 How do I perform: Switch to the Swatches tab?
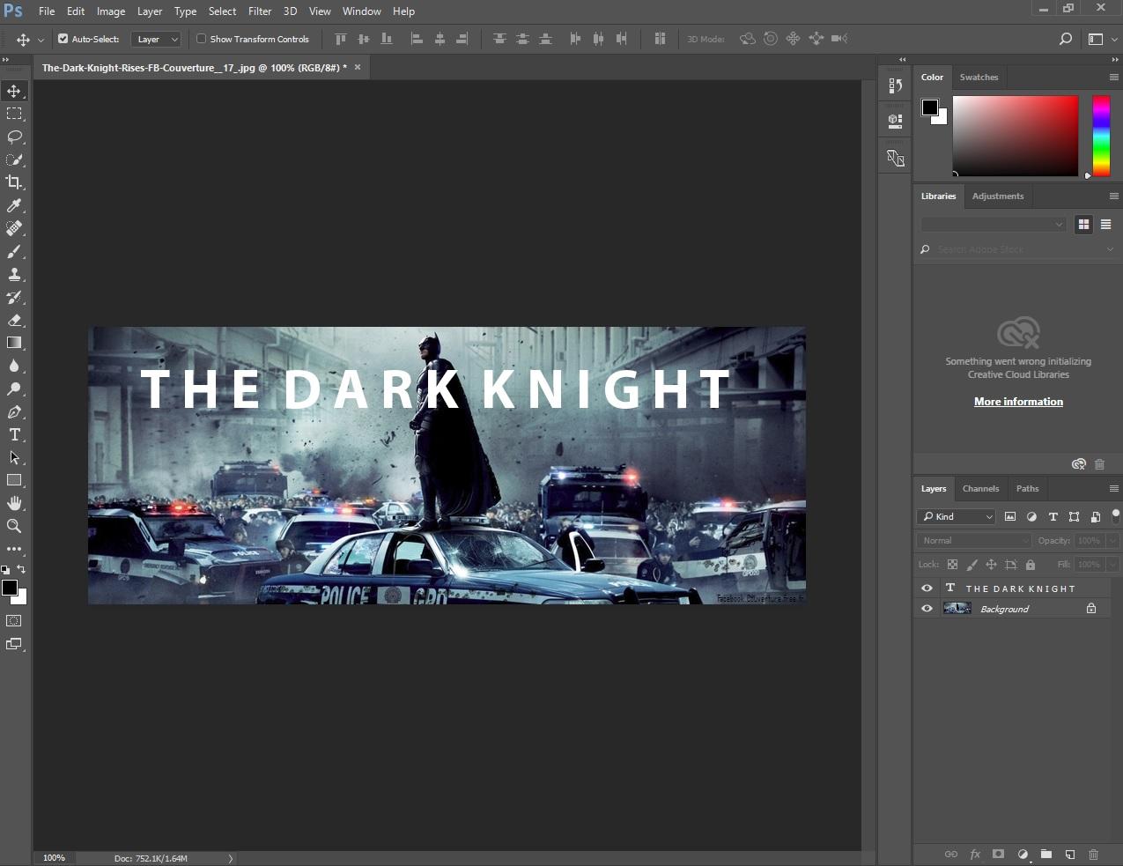[x=979, y=78]
